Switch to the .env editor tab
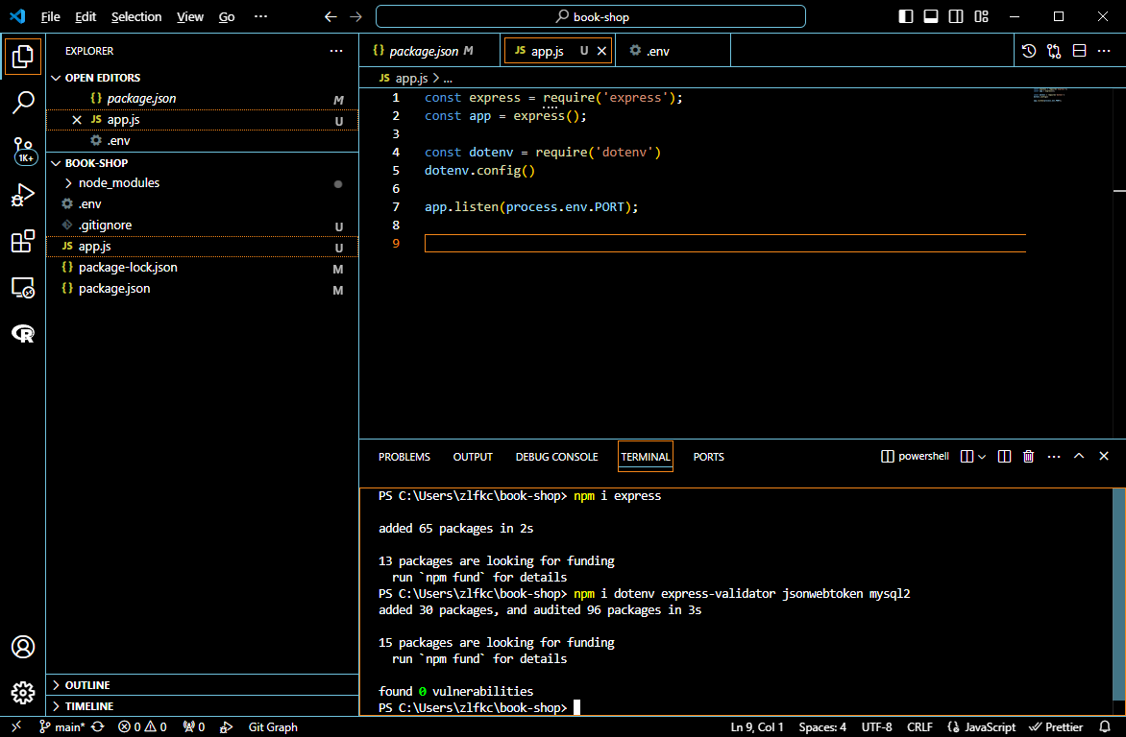The image size is (1126, 737). 673,51
